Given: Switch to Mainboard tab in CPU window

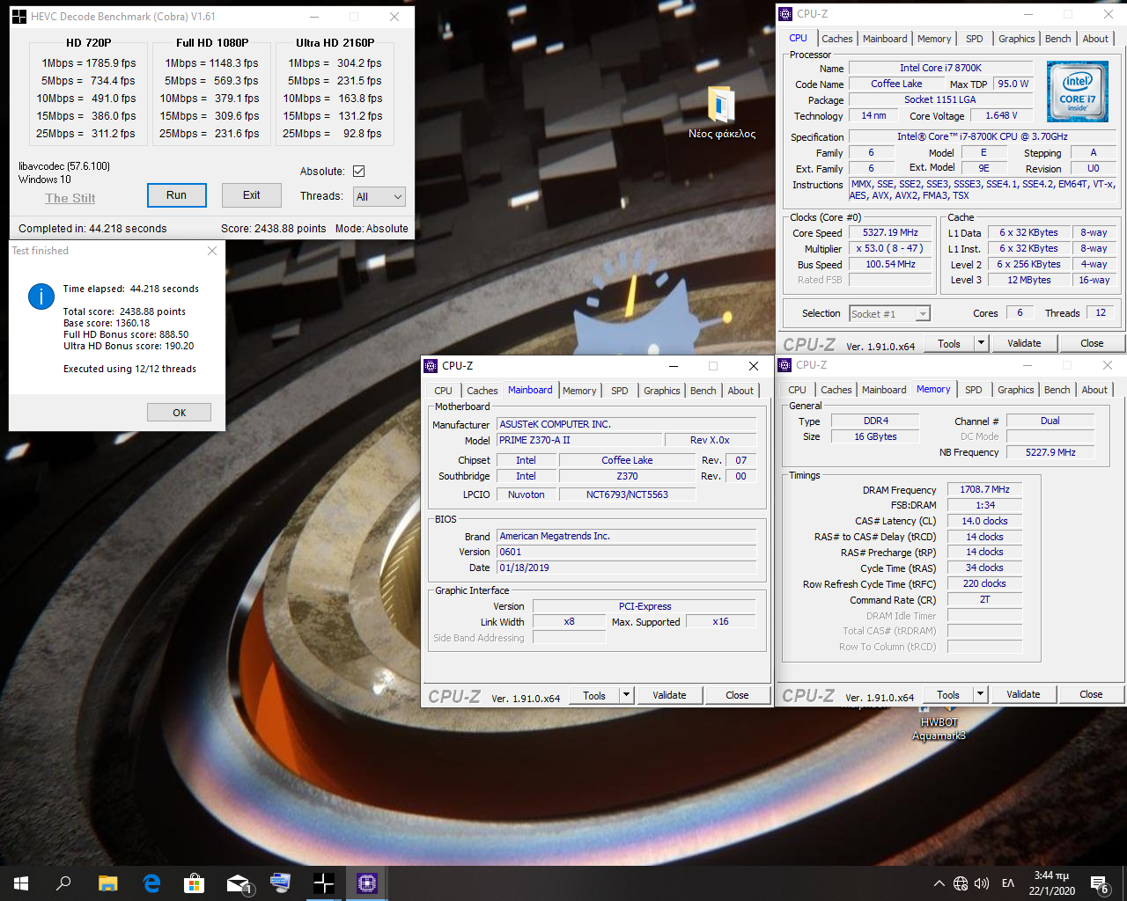Looking at the screenshot, I should coord(885,39).
